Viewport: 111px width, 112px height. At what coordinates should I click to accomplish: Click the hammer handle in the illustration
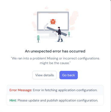[57, 31]
